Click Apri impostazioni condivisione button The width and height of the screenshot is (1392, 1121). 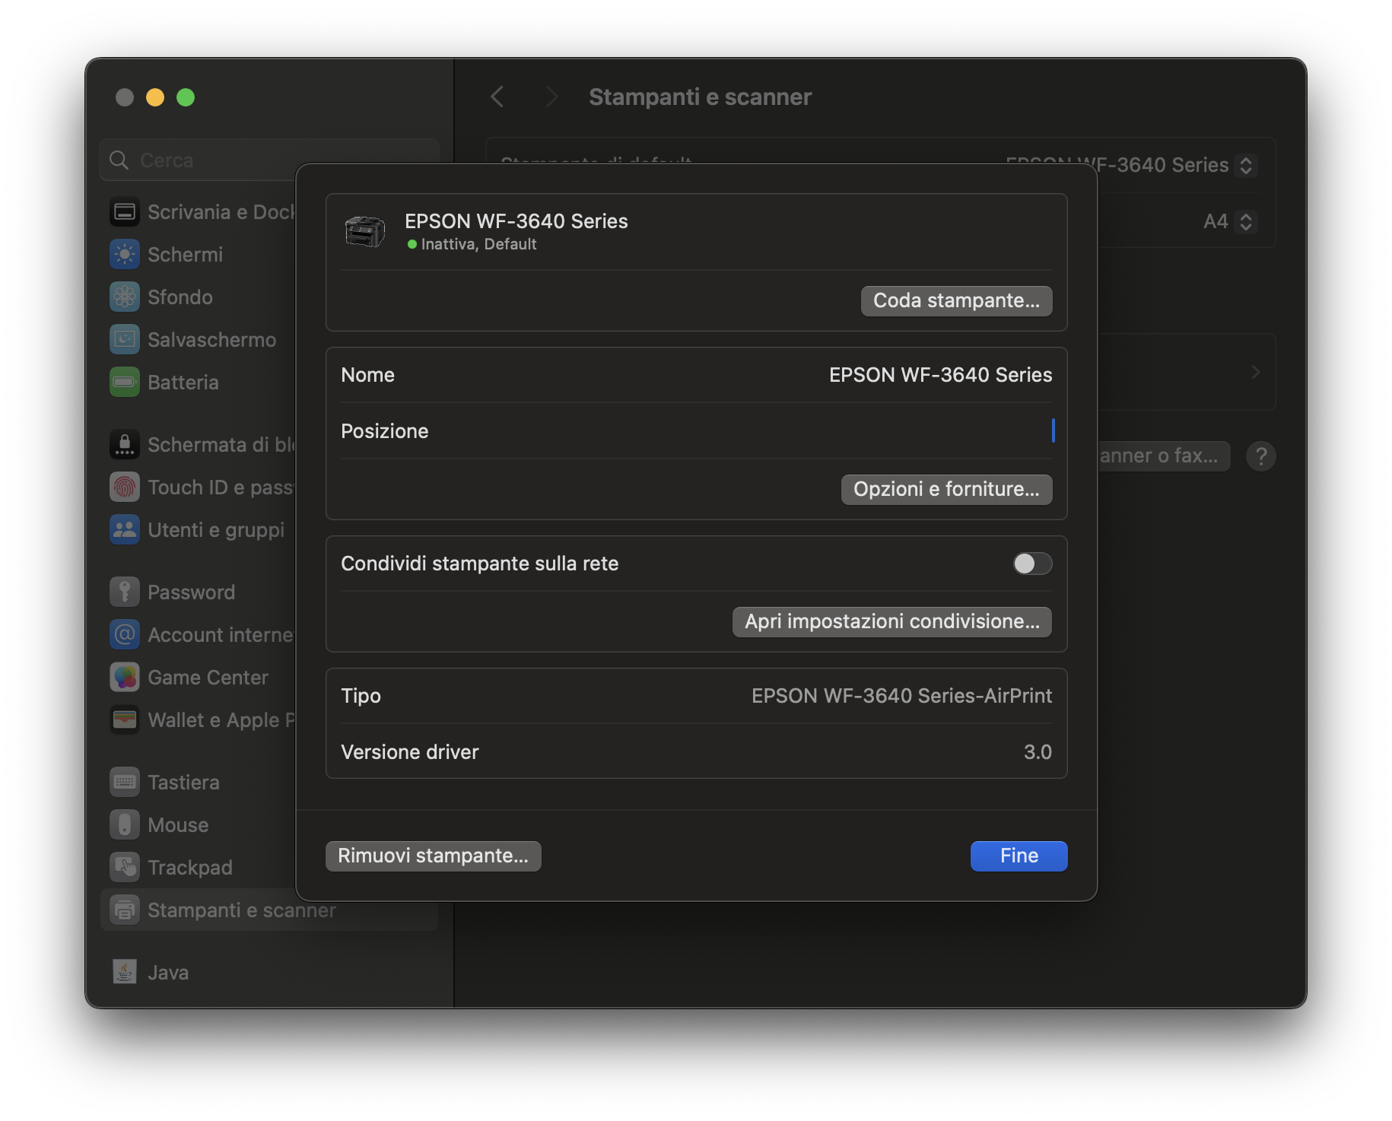click(891, 621)
